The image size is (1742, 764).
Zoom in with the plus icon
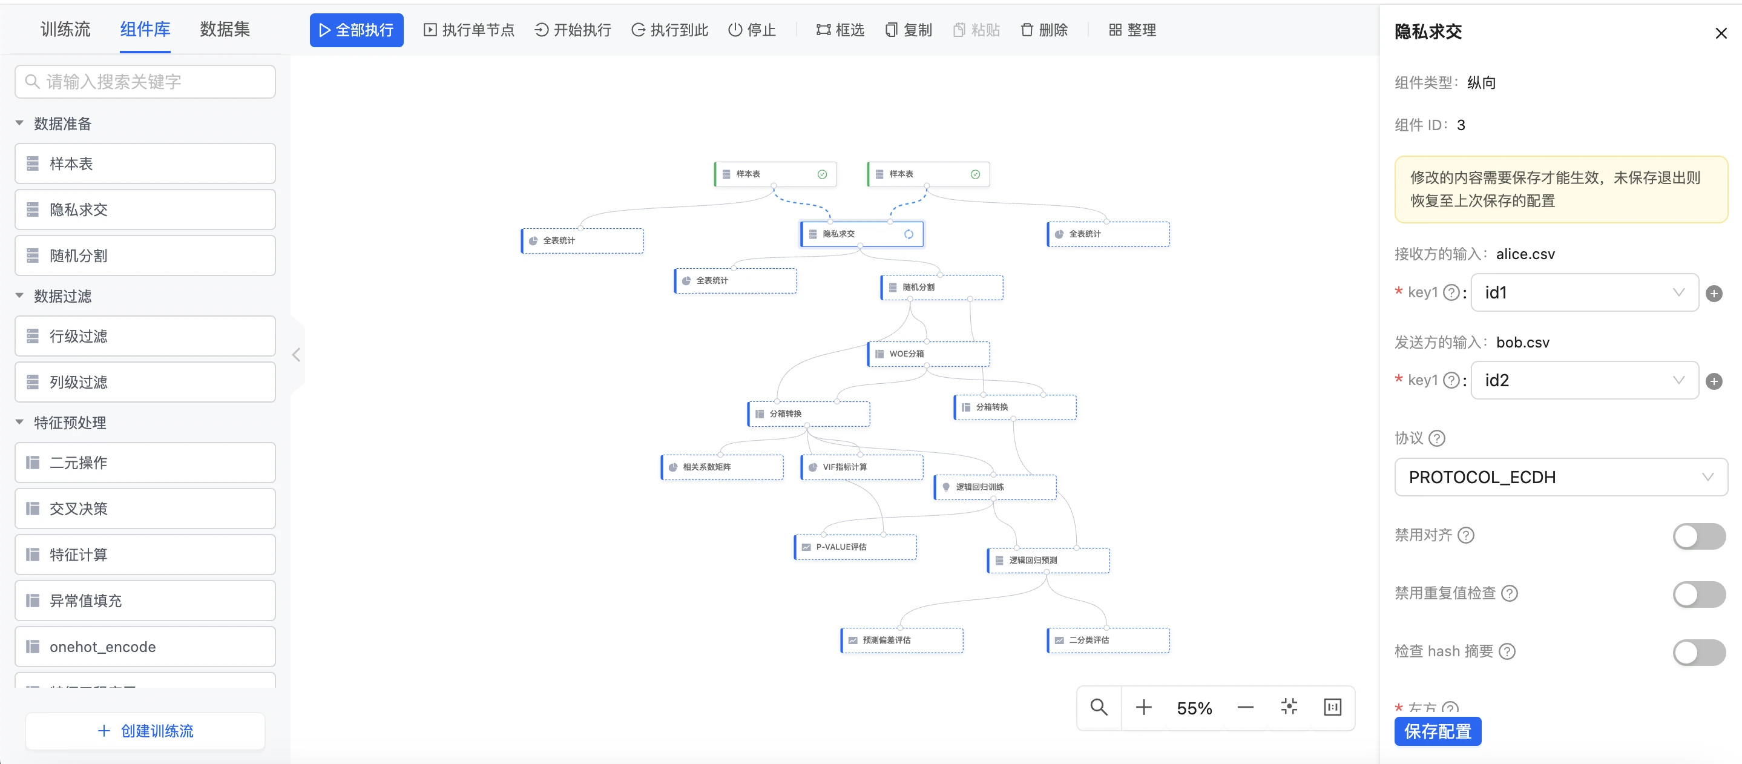coord(1143,707)
